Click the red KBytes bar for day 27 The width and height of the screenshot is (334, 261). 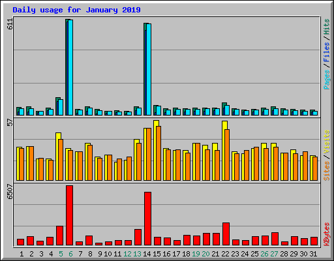click(275, 239)
